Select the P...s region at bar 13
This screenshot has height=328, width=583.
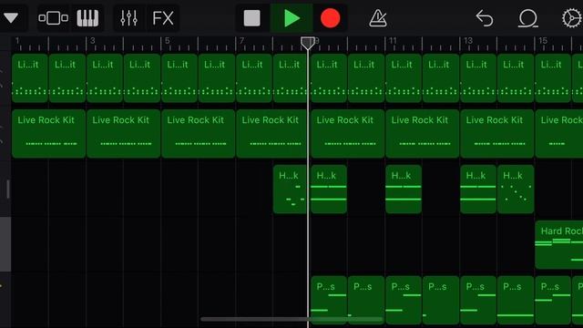point(478,300)
